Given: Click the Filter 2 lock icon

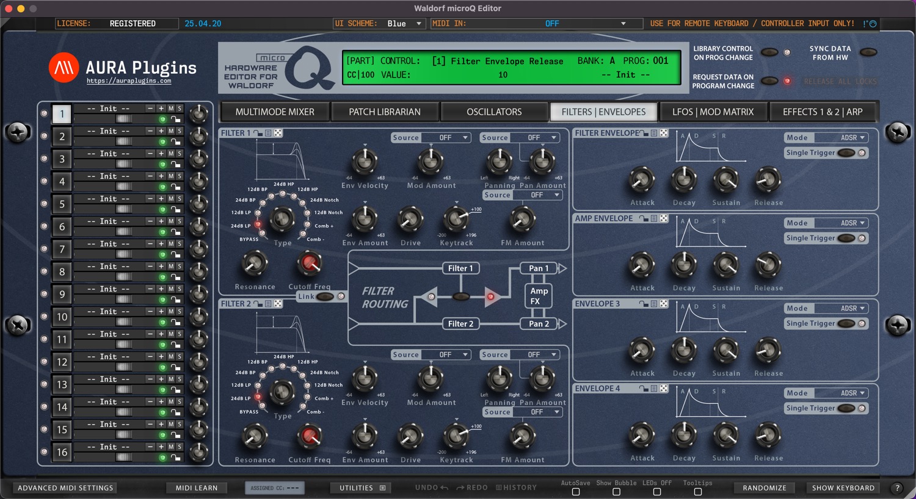Looking at the screenshot, I should tap(257, 304).
